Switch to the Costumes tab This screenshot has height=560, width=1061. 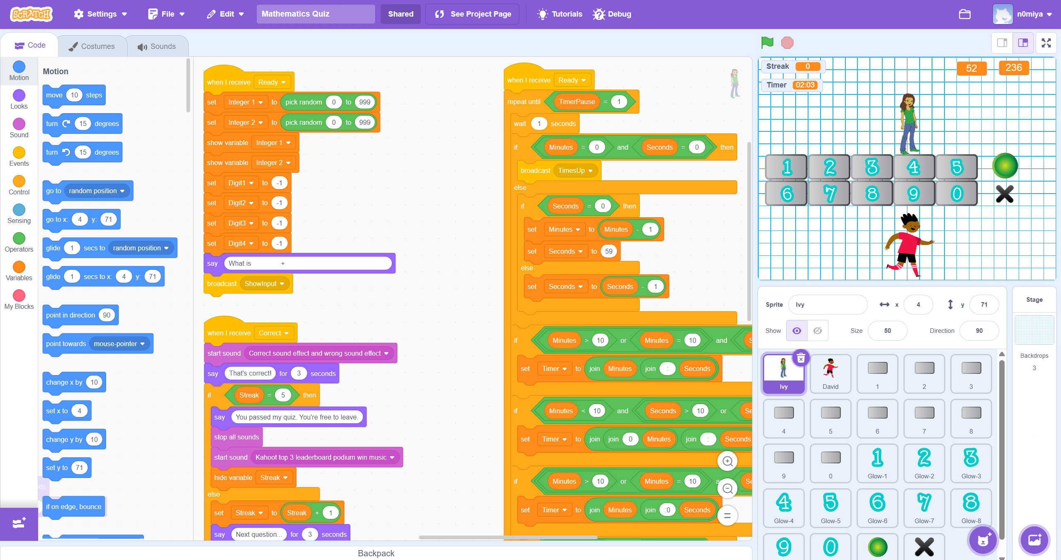92,46
